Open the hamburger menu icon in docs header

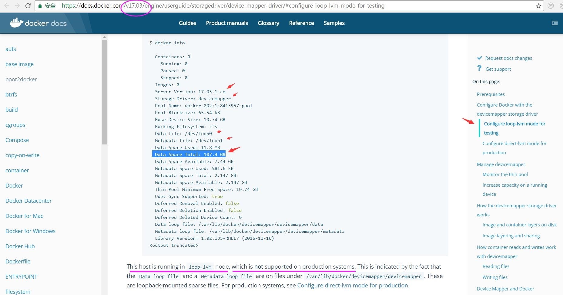[555, 23]
